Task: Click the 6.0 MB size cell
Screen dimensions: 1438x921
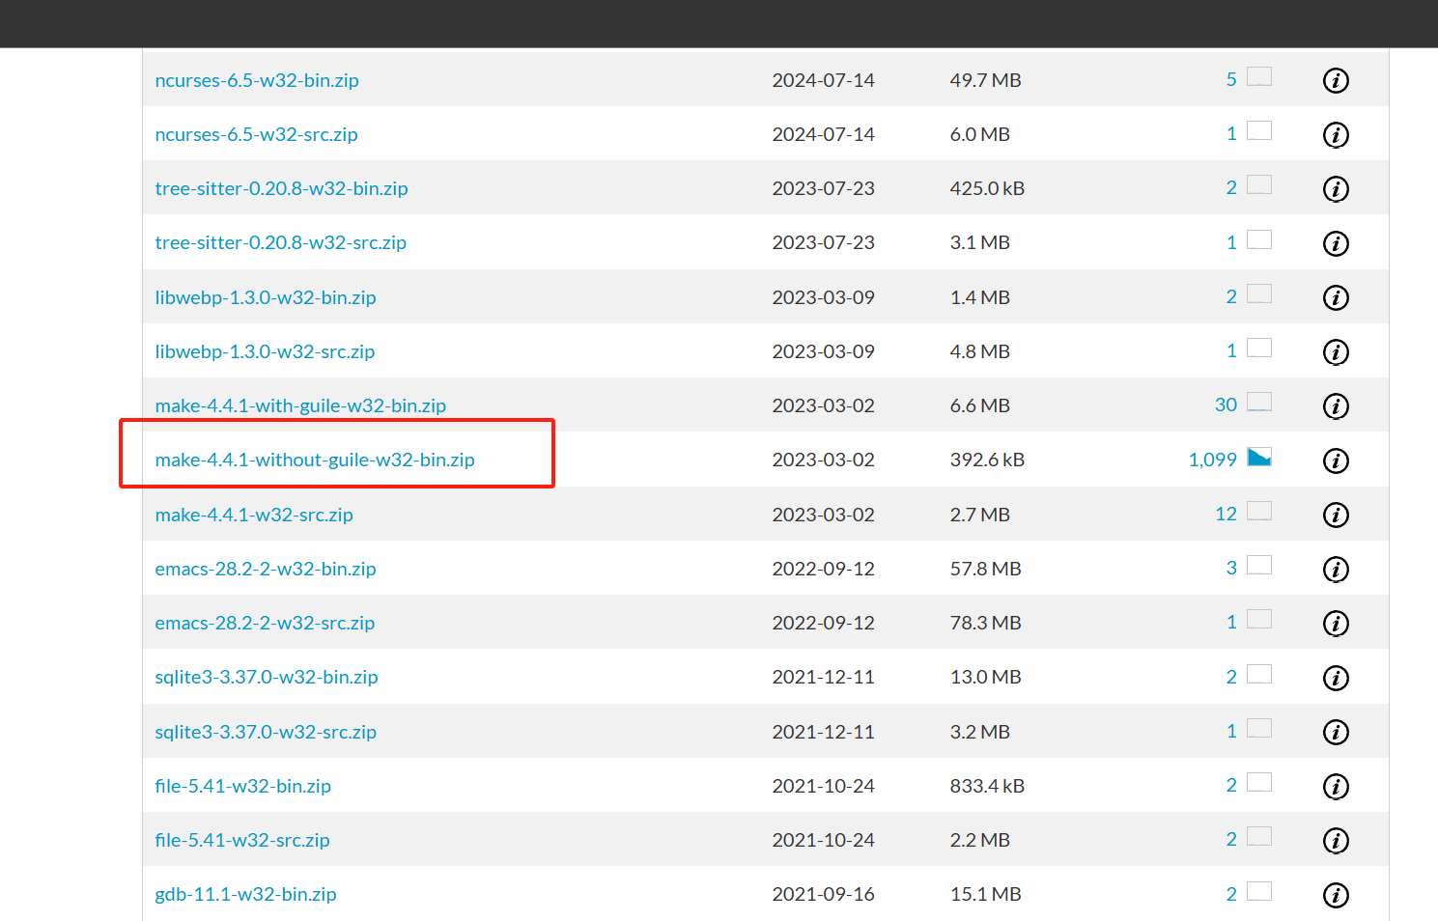Action: (x=979, y=134)
